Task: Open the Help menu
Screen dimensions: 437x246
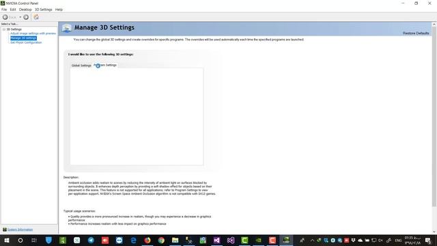Action: (x=59, y=10)
